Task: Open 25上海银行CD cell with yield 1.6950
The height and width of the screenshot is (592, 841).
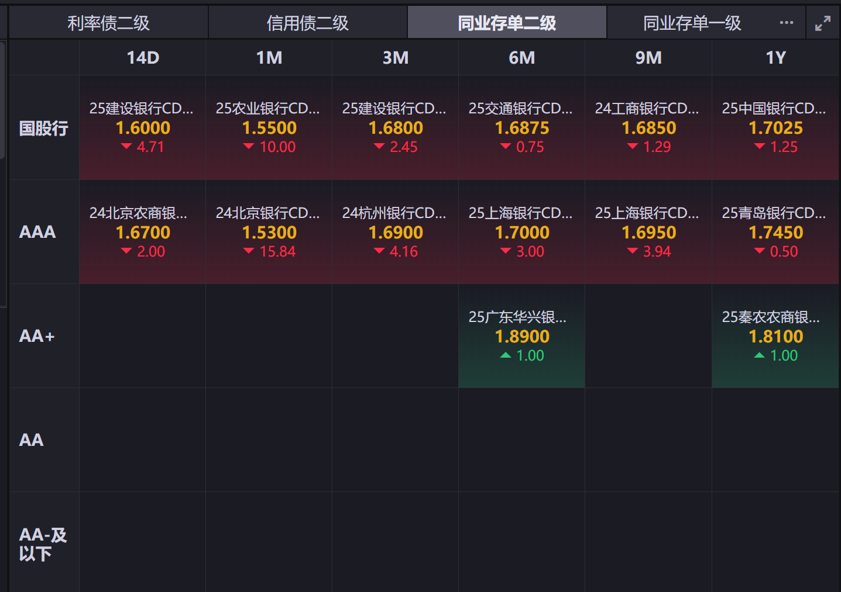Action: click(648, 232)
